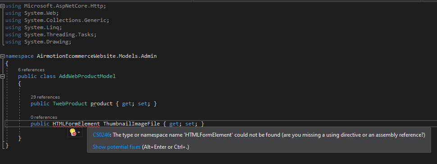Open the quick-actions lightbulb dropdown arrow
This screenshot has width=437, height=164.
tap(79, 133)
